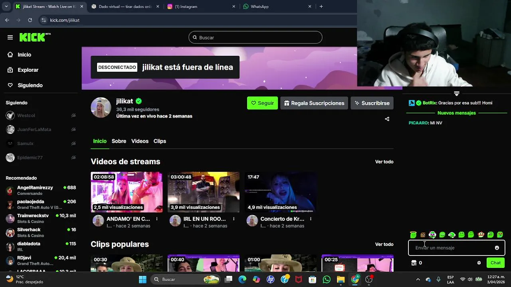The height and width of the screenshot is (287, 511).
Task: Open RDjavi recommended channel
Action: click(x=41, y=260)
